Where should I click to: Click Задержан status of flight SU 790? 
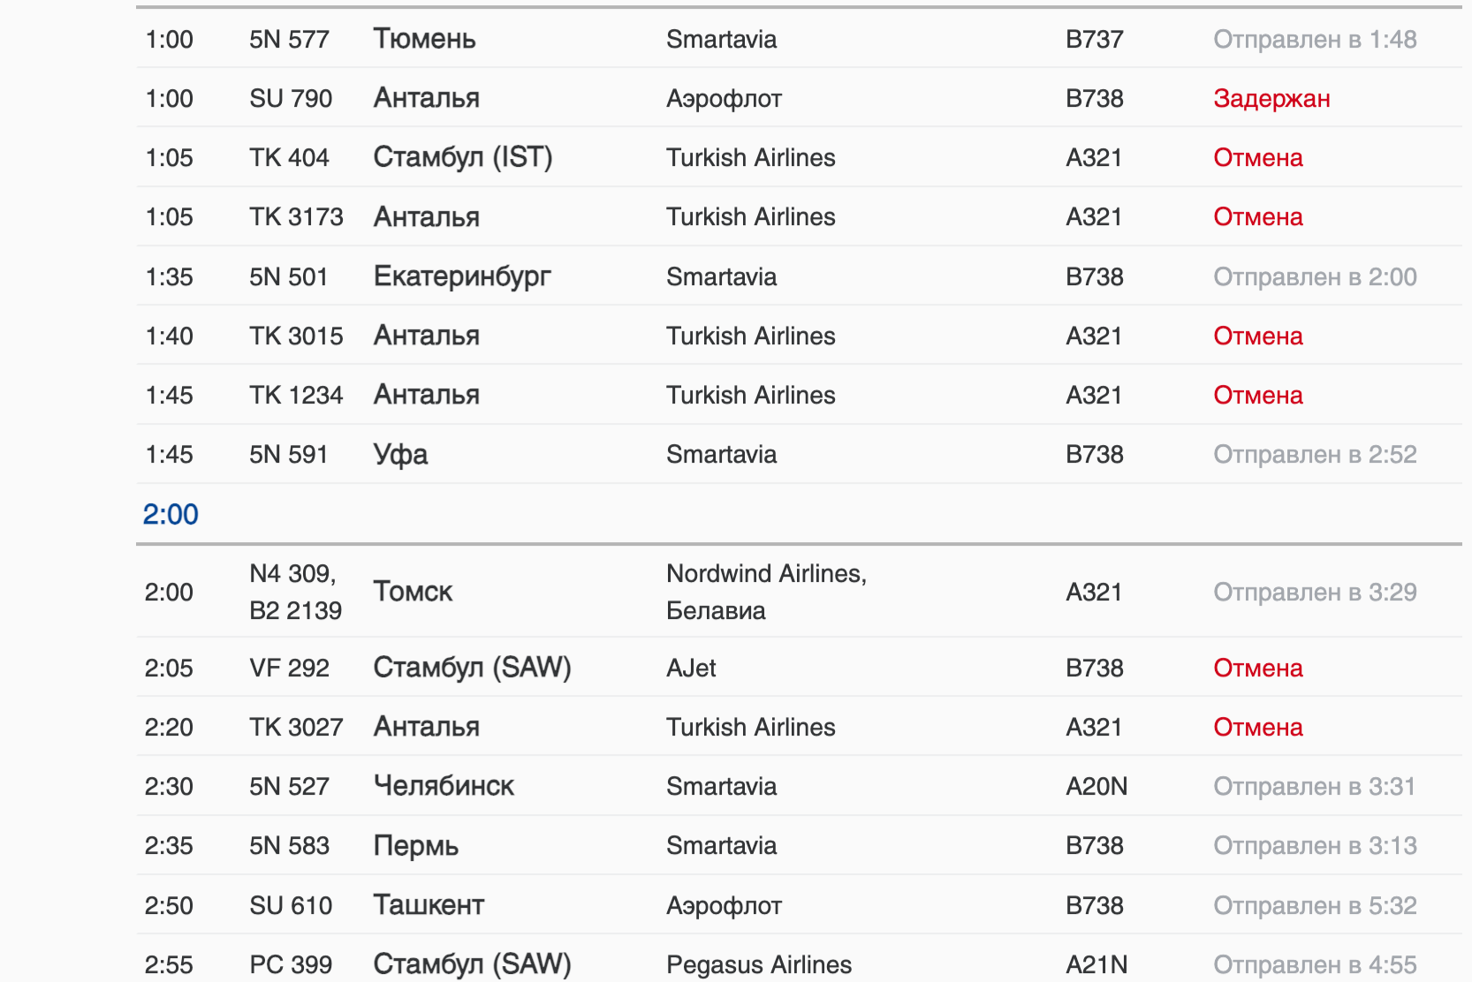(x=1271, y=99)
